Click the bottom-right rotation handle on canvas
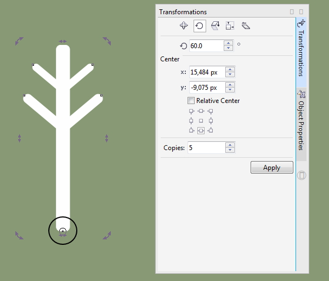Viewport: 329px width, 281px height. [107, 236]
